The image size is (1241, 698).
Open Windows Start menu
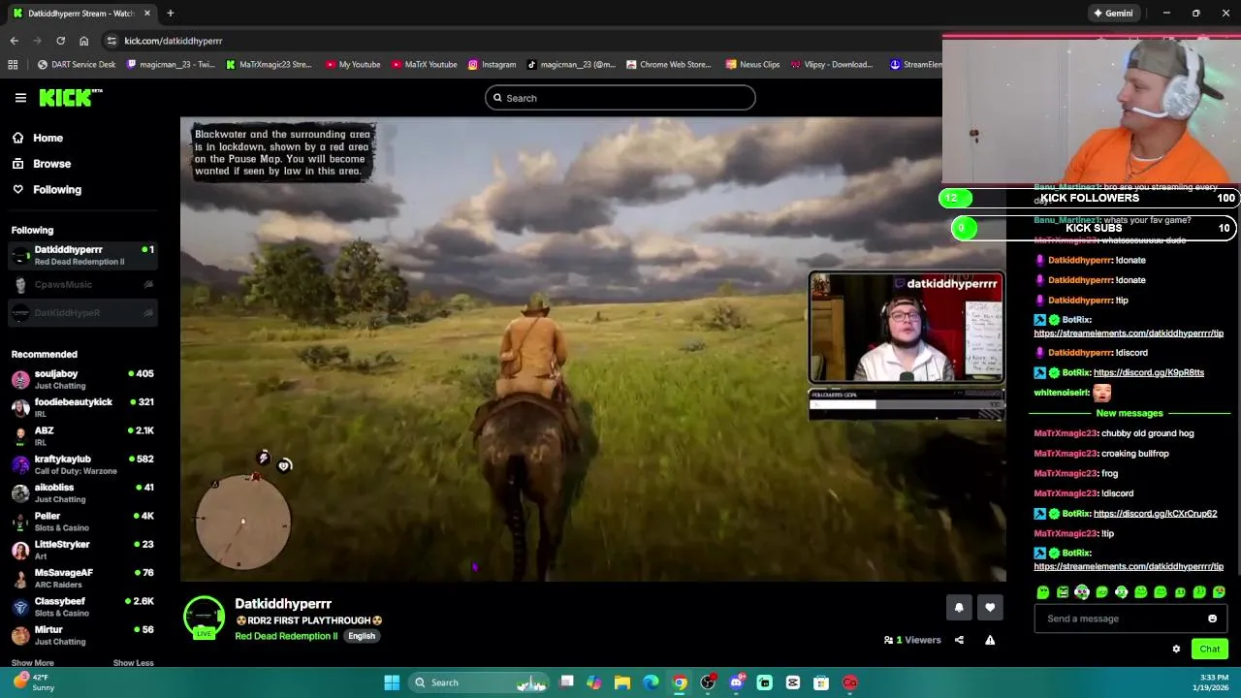[392, 682]
